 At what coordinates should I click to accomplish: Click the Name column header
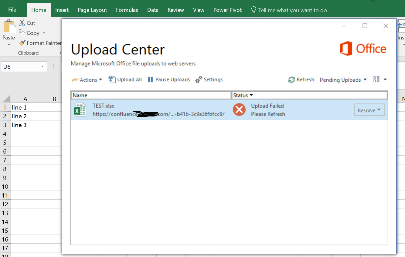point(151,95)
